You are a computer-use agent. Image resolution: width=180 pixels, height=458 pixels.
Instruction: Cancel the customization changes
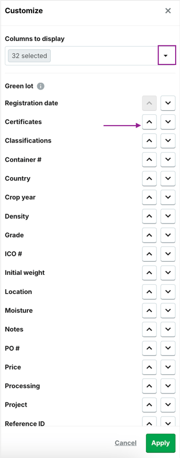125,443
